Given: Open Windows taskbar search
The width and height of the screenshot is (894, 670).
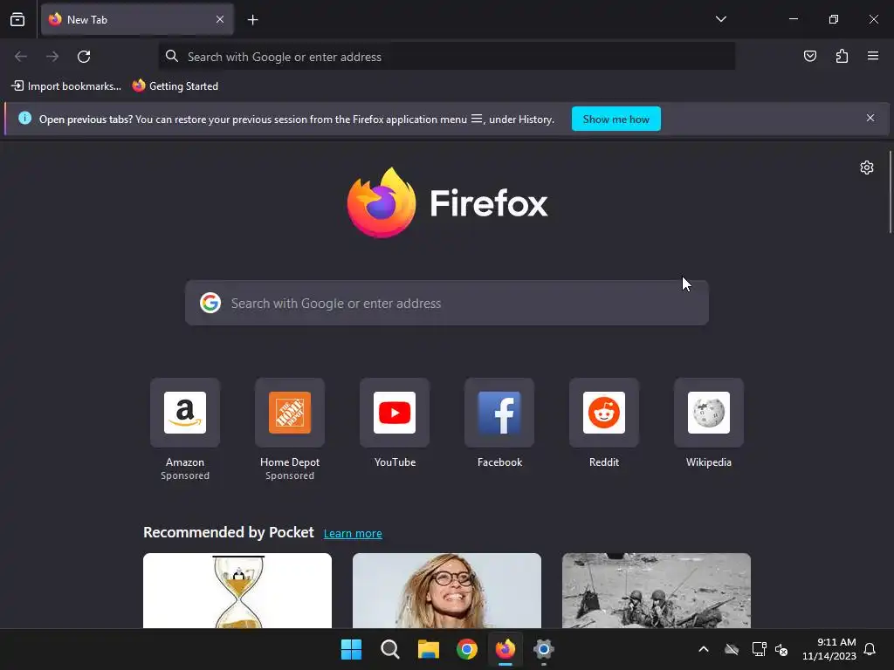Looking at the screenshot, I should 390,649.
